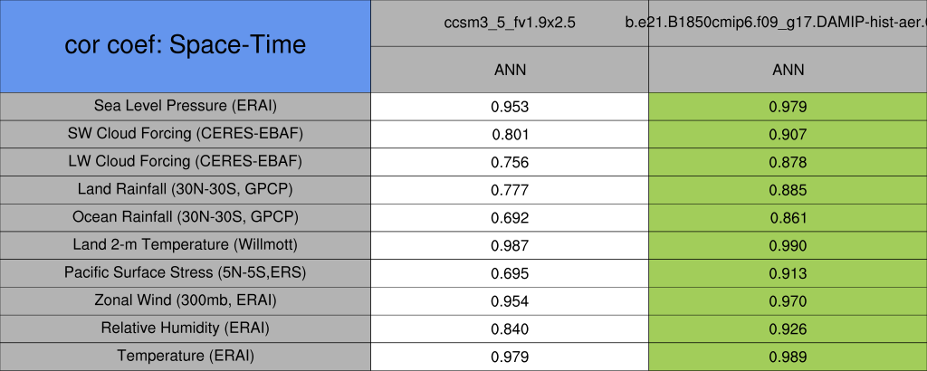This screenshot has width=927, height=371.
Task: Click the 'cor coef: Space-Time' title cell
Action: (x=186, y=45)
